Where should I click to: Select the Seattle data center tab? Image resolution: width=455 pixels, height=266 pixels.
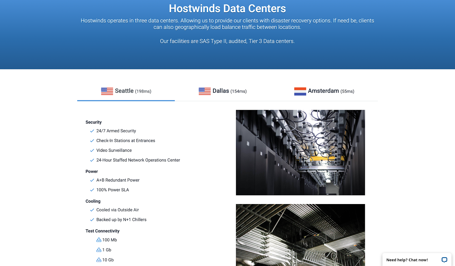(x=126, y=91)
